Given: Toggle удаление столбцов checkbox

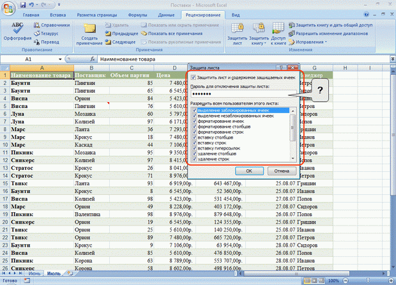Looking at the screenshot, I should [194, 153].
